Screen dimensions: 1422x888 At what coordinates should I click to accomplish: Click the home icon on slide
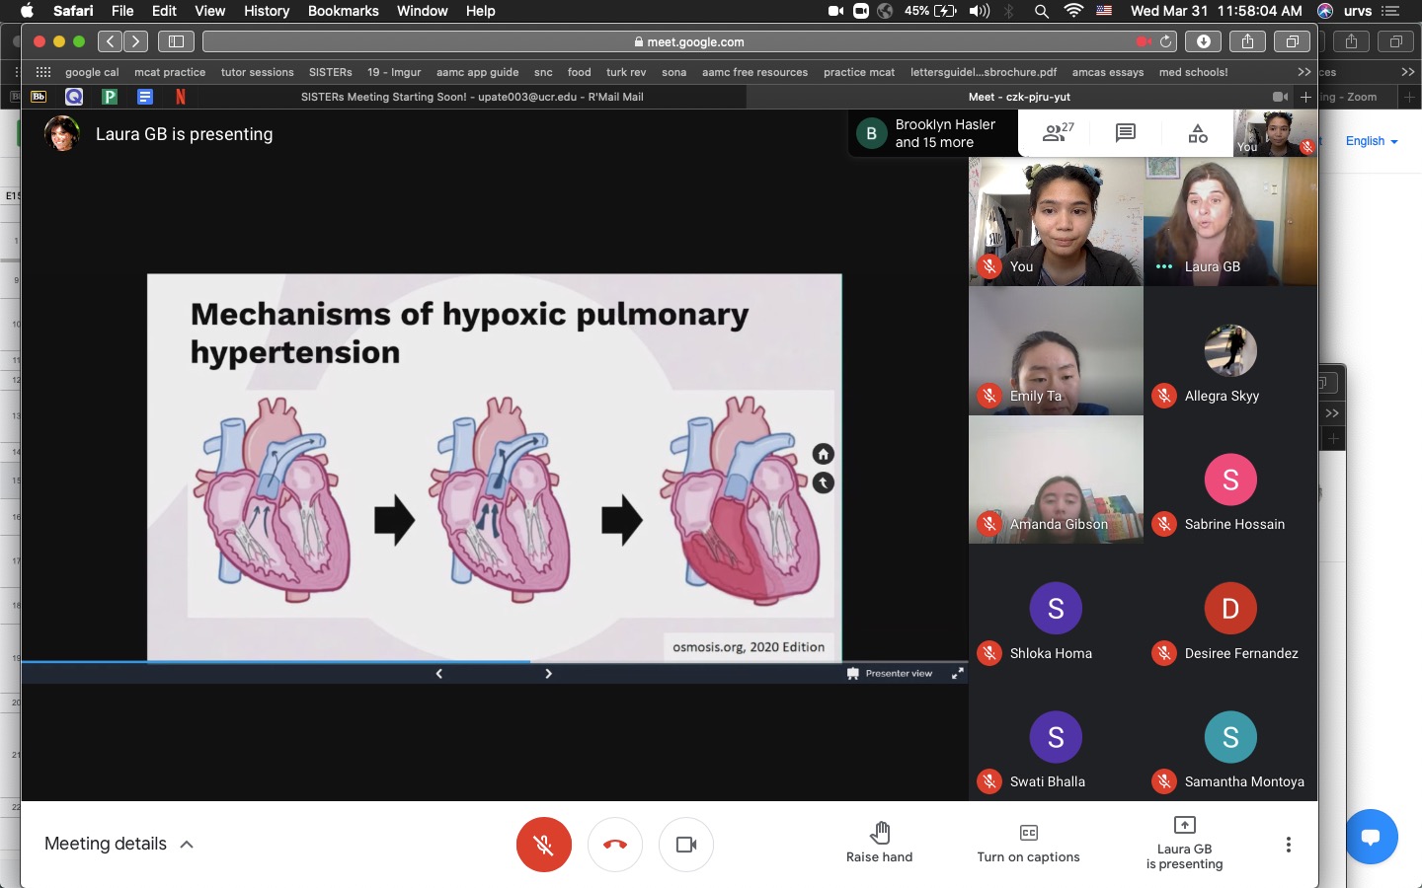(823, 454)
